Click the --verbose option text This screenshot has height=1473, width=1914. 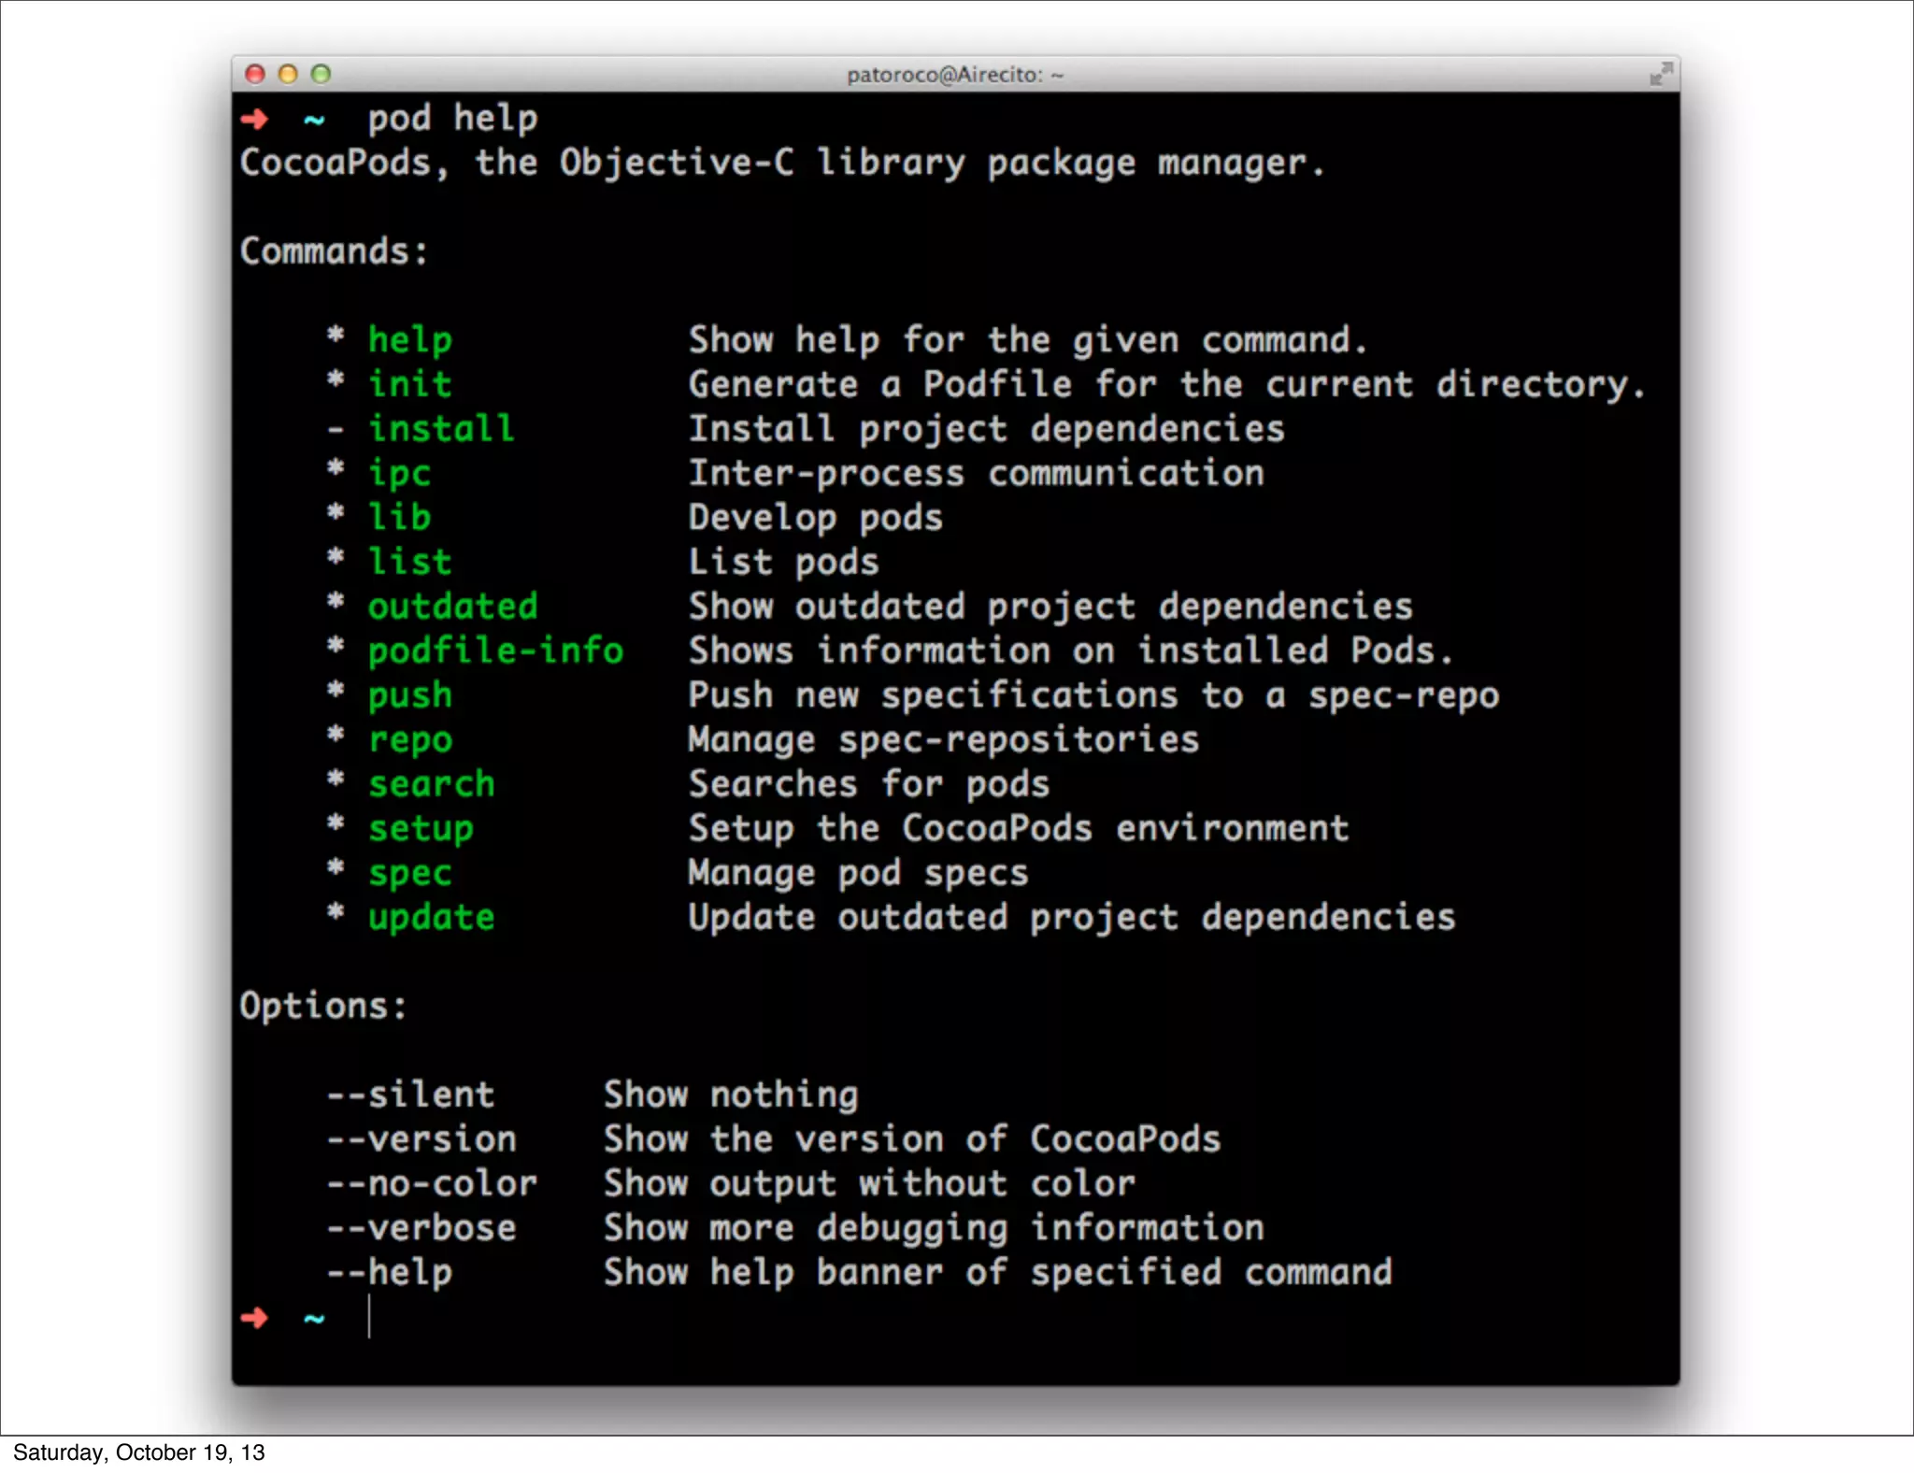421,1228
